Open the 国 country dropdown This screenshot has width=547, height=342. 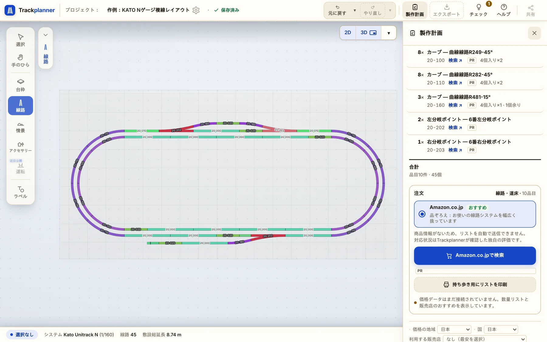pos(501,329)
